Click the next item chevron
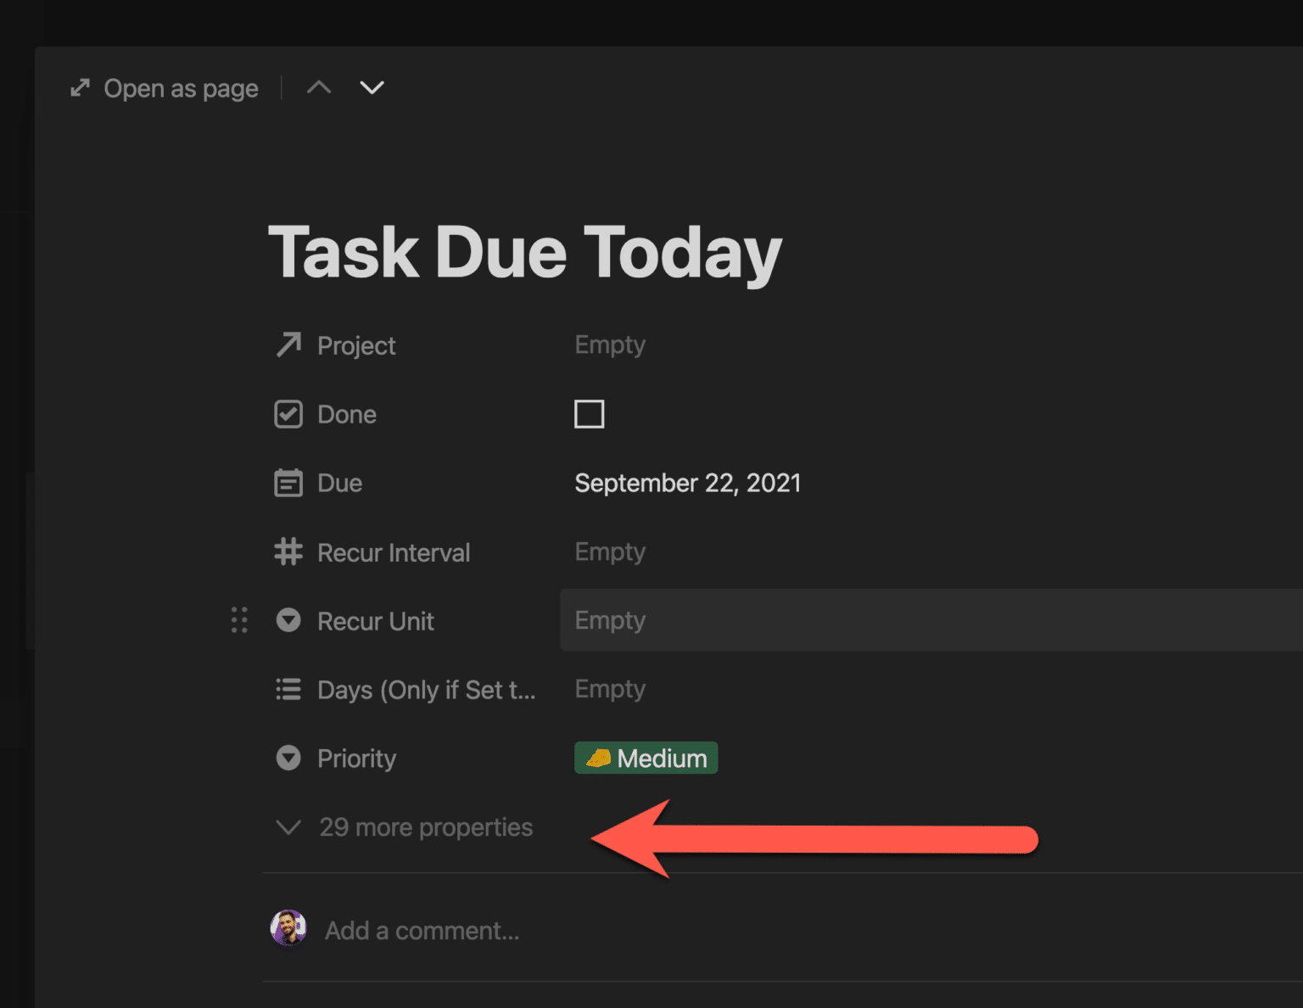This screenshot has width=1303, height=1008. point(372,87)
